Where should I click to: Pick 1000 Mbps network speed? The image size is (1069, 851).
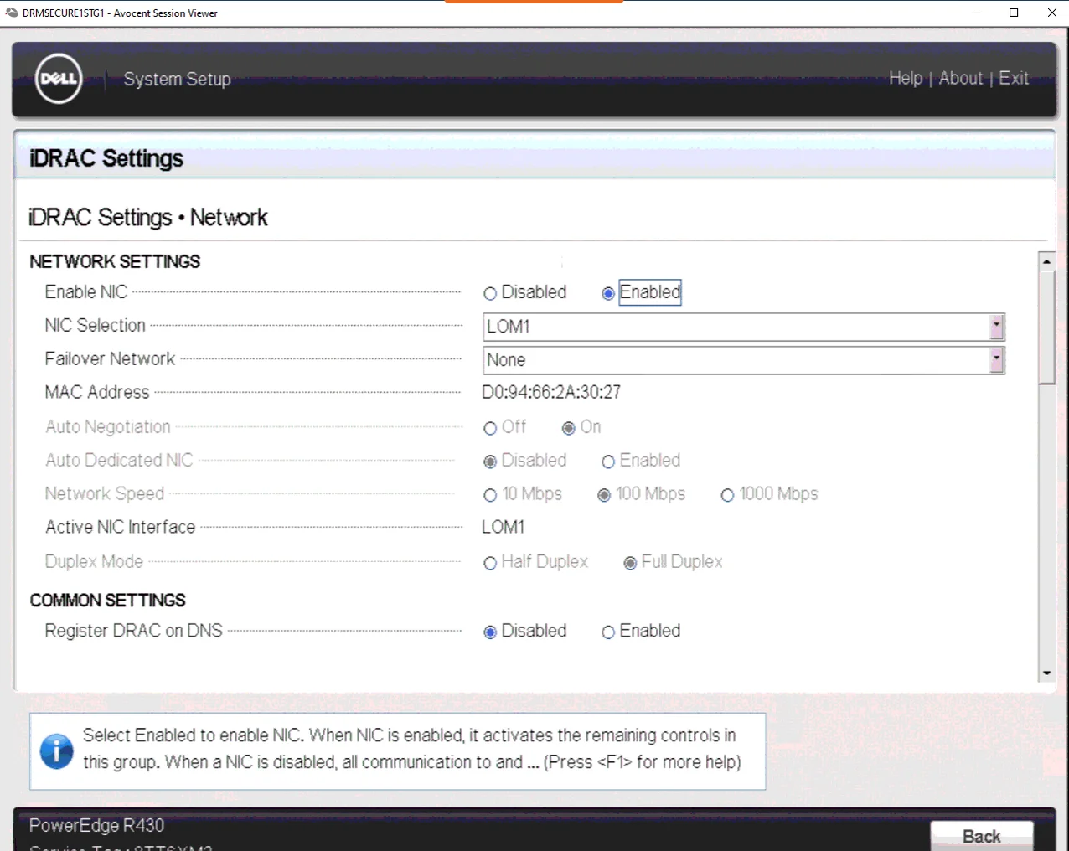(x=727, y=495)
